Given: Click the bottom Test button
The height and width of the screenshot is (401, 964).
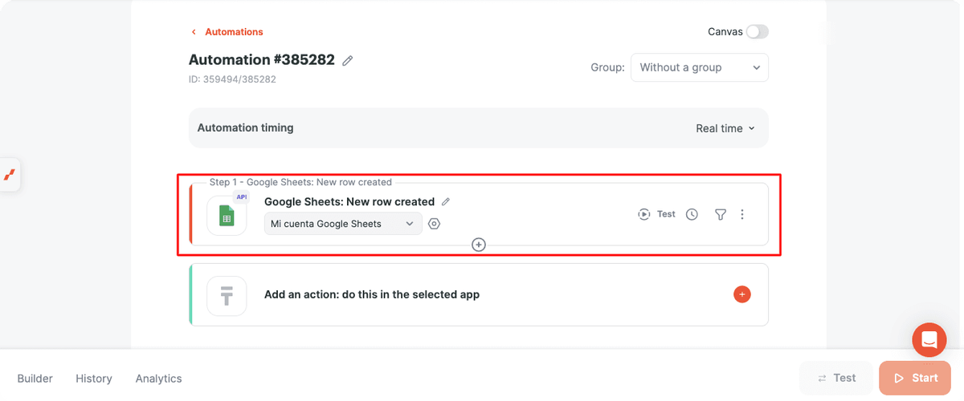Looking at the screenshot, I should tap(836, 378).
